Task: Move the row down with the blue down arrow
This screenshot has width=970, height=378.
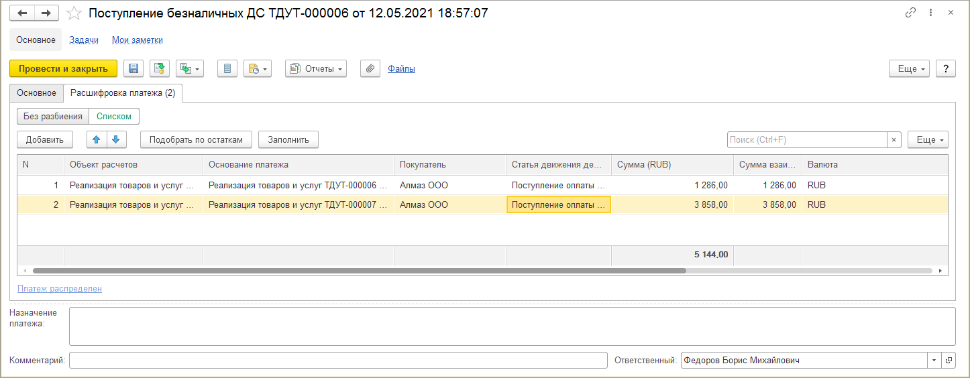Action: click(x=115, y=139)
